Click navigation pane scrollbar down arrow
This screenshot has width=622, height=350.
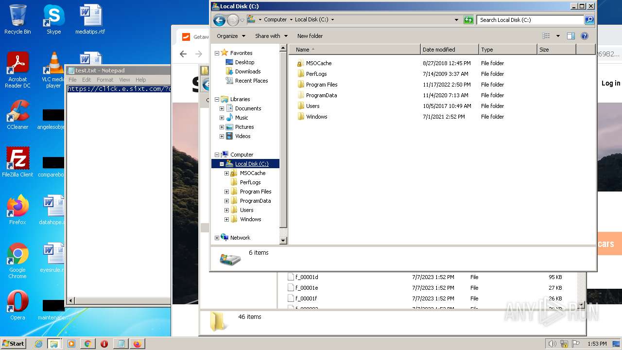[x=283, y=241]
